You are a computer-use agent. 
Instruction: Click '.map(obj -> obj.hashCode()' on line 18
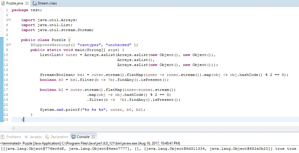click(x=117, y=95)
